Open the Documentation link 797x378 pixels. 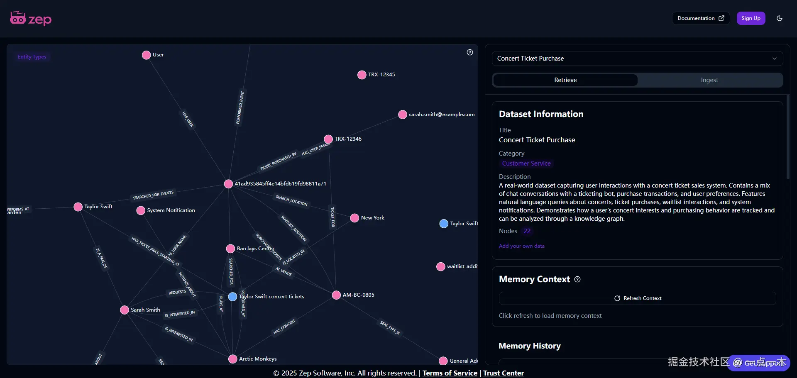(701, 18)
